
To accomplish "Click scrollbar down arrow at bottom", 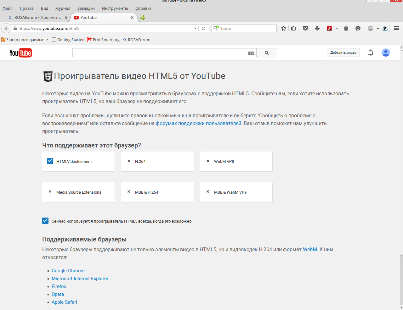I will [401, 307].
